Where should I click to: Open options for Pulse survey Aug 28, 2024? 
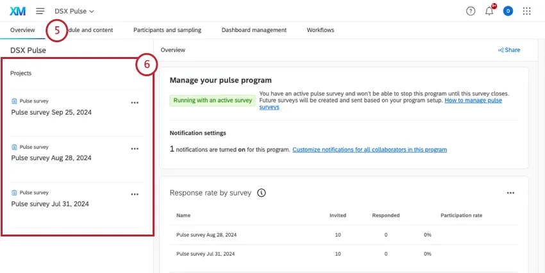point(135,148)
